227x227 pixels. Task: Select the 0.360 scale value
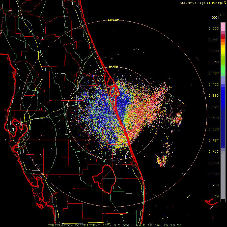coord(214,163)
